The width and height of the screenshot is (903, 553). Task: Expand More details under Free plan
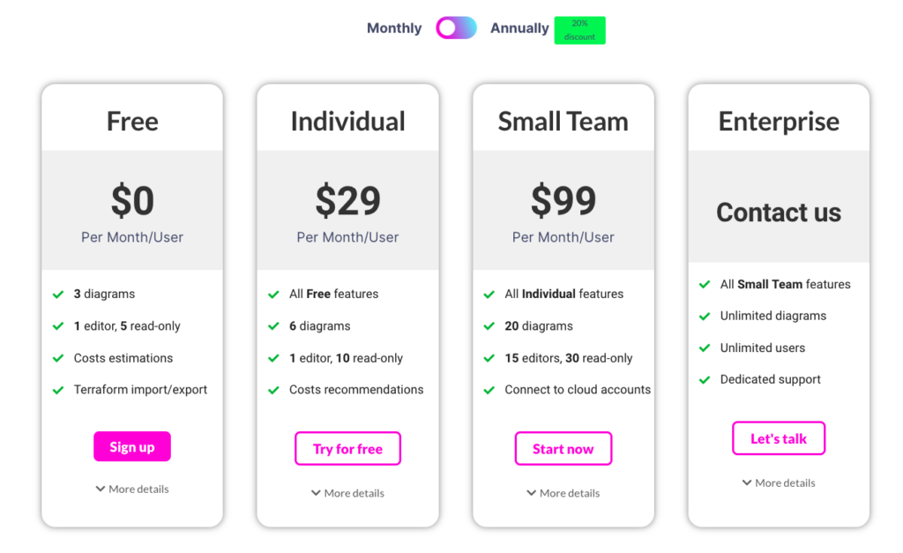(132, 489)
